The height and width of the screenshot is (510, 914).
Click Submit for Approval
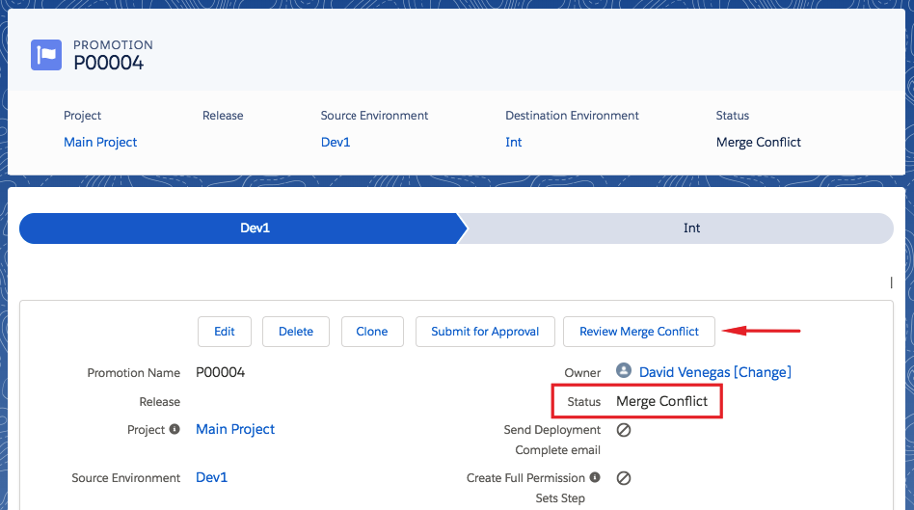[x=485, y=332]
